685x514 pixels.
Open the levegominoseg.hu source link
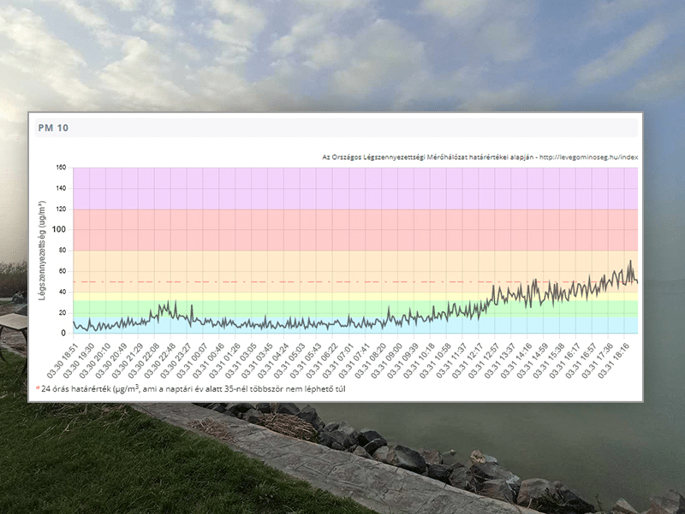tap(591, 157)
